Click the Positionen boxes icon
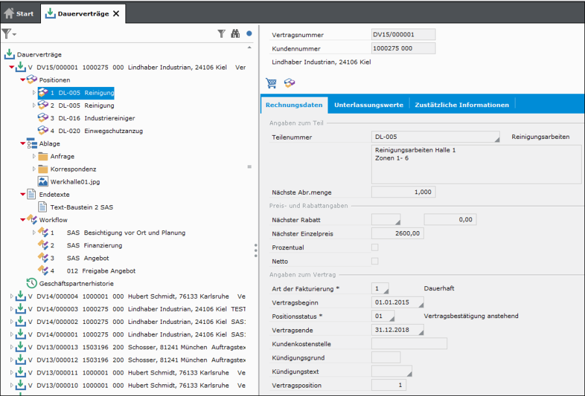Image resolution: width=585 pixels, height=396 pixels. 32,80
